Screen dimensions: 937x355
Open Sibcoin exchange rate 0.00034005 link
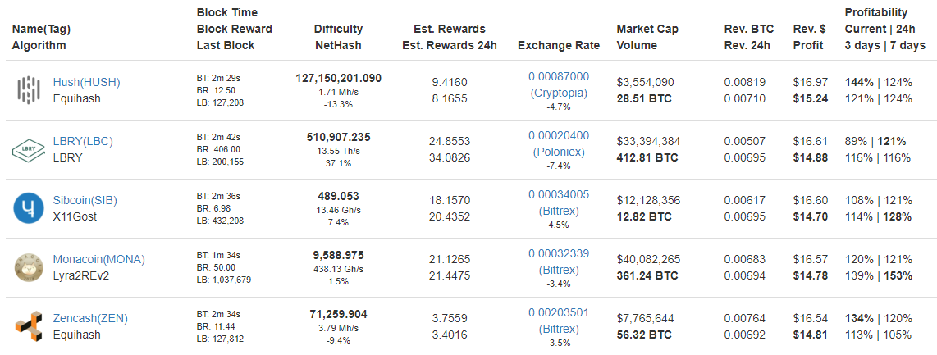(559, 194)
